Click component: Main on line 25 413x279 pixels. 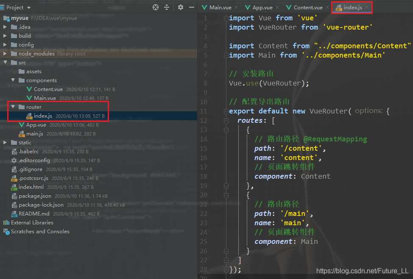286,241
